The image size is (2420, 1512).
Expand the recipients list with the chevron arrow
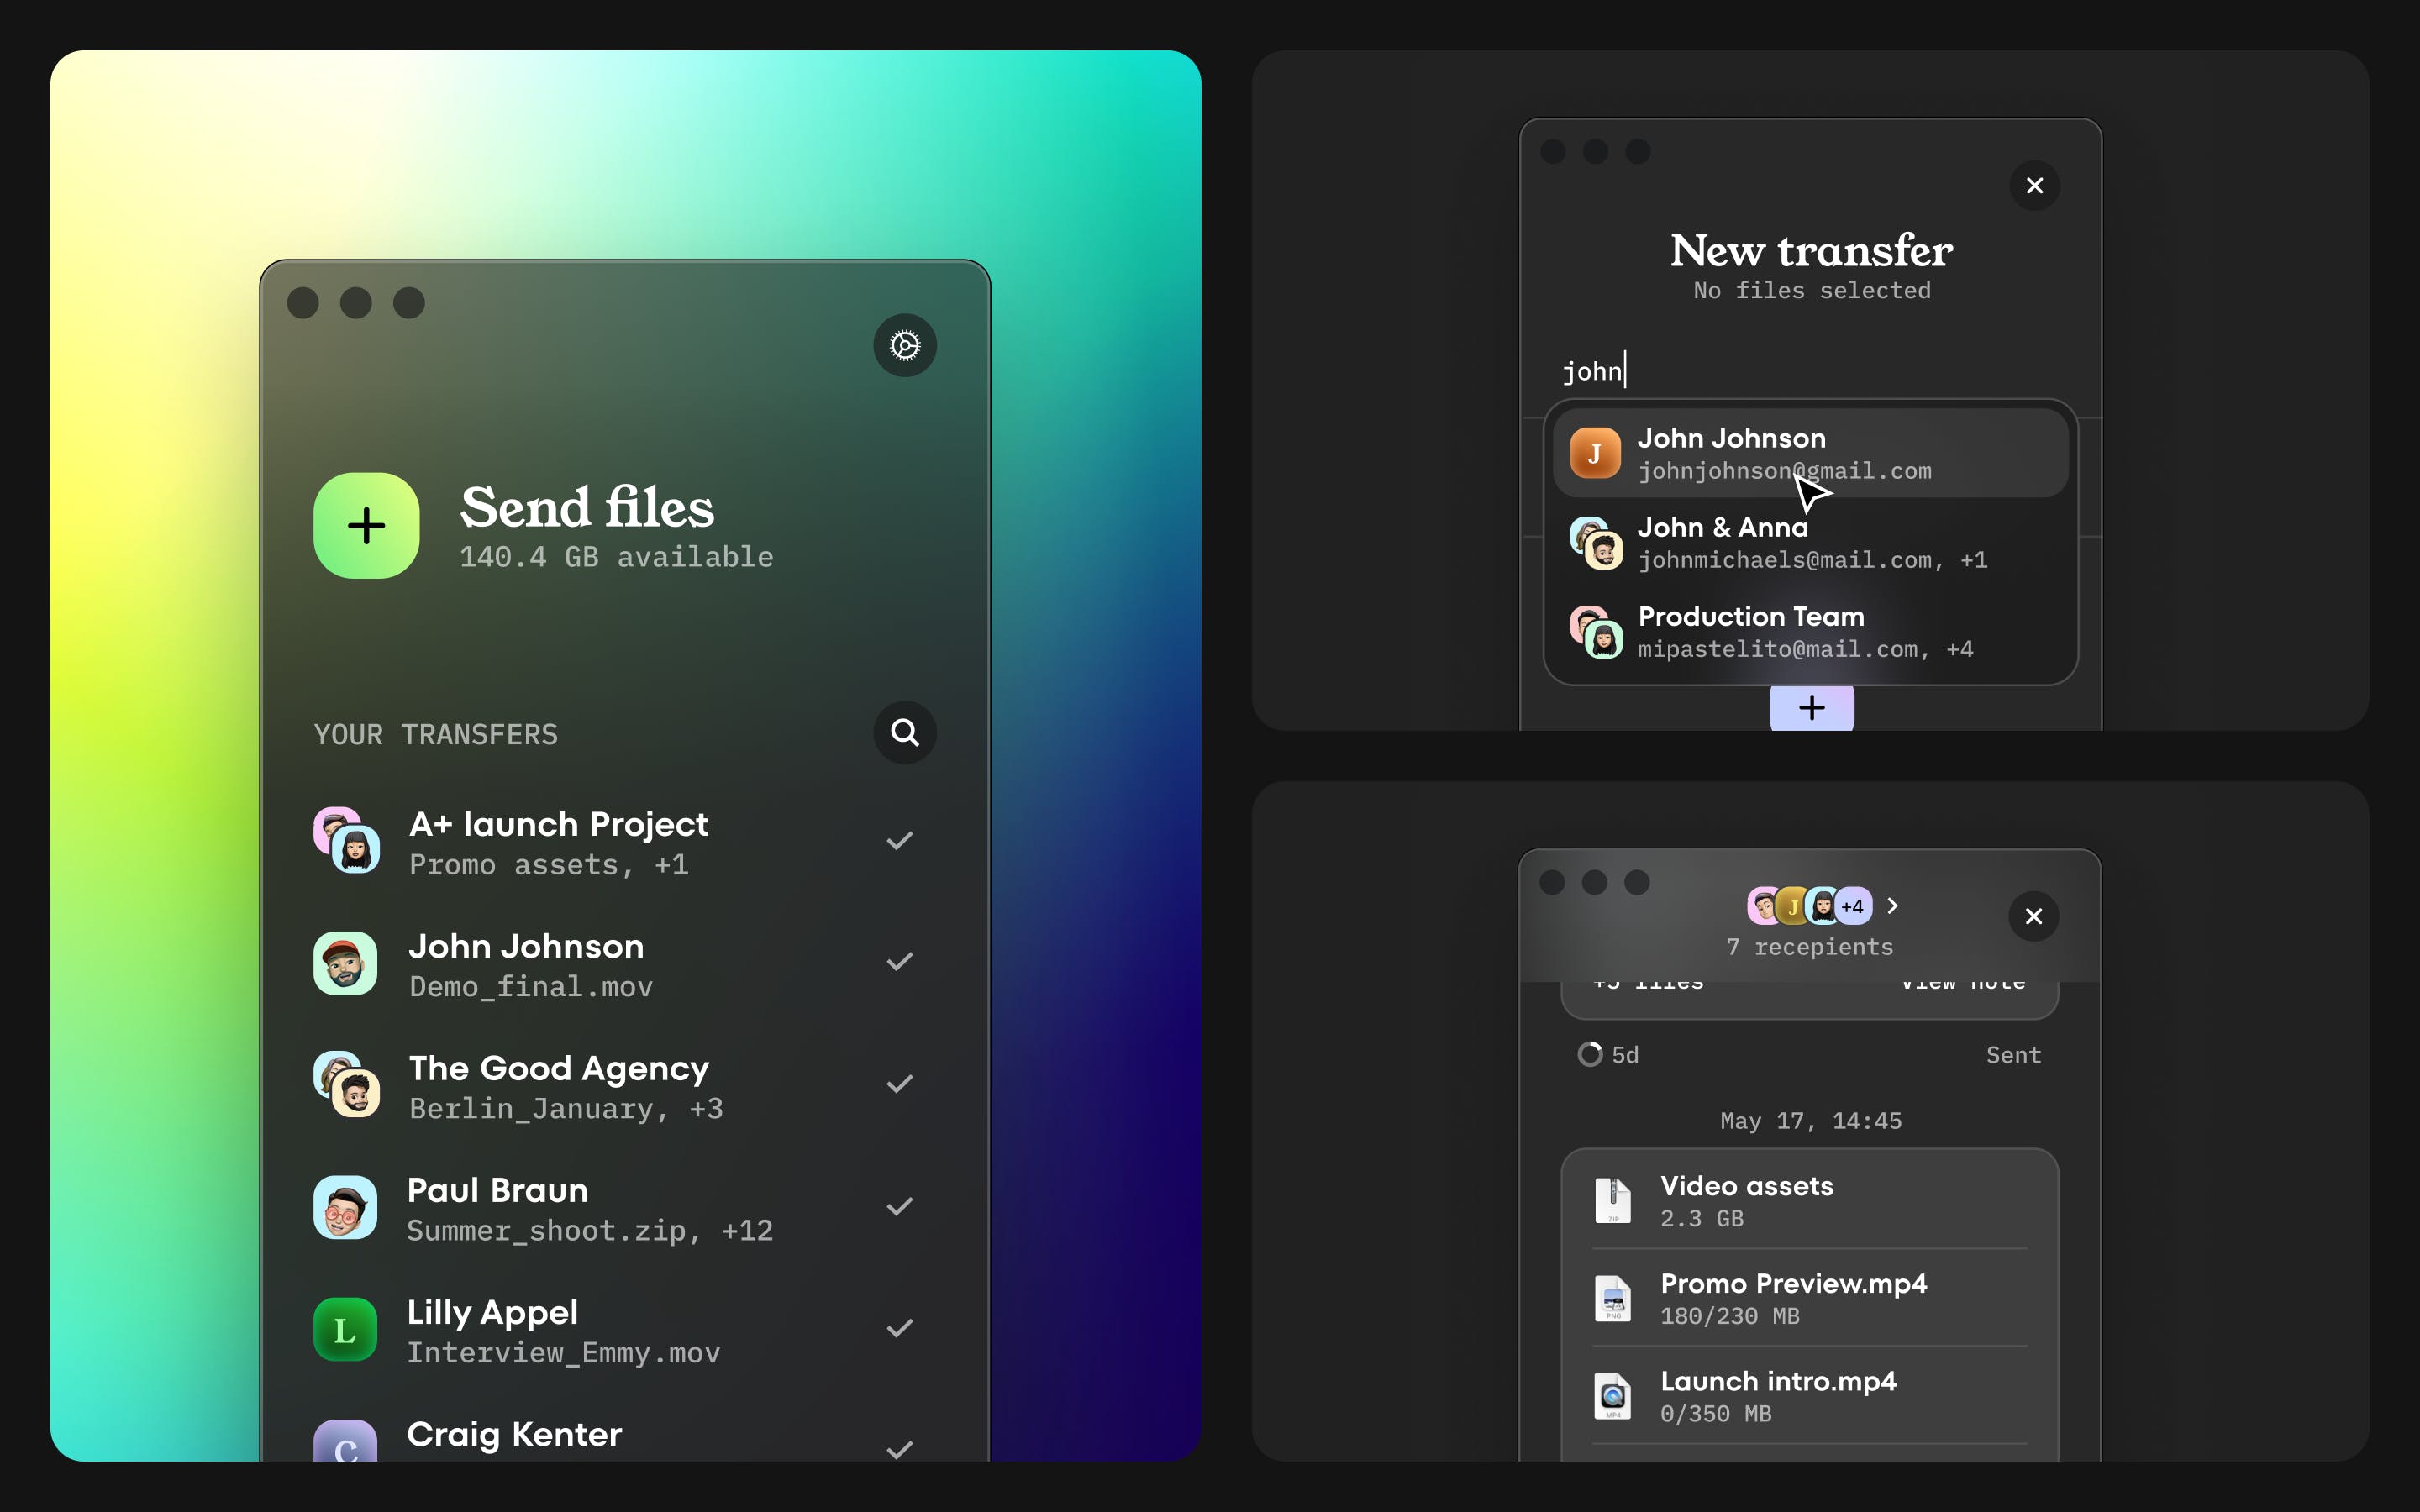1892,906
